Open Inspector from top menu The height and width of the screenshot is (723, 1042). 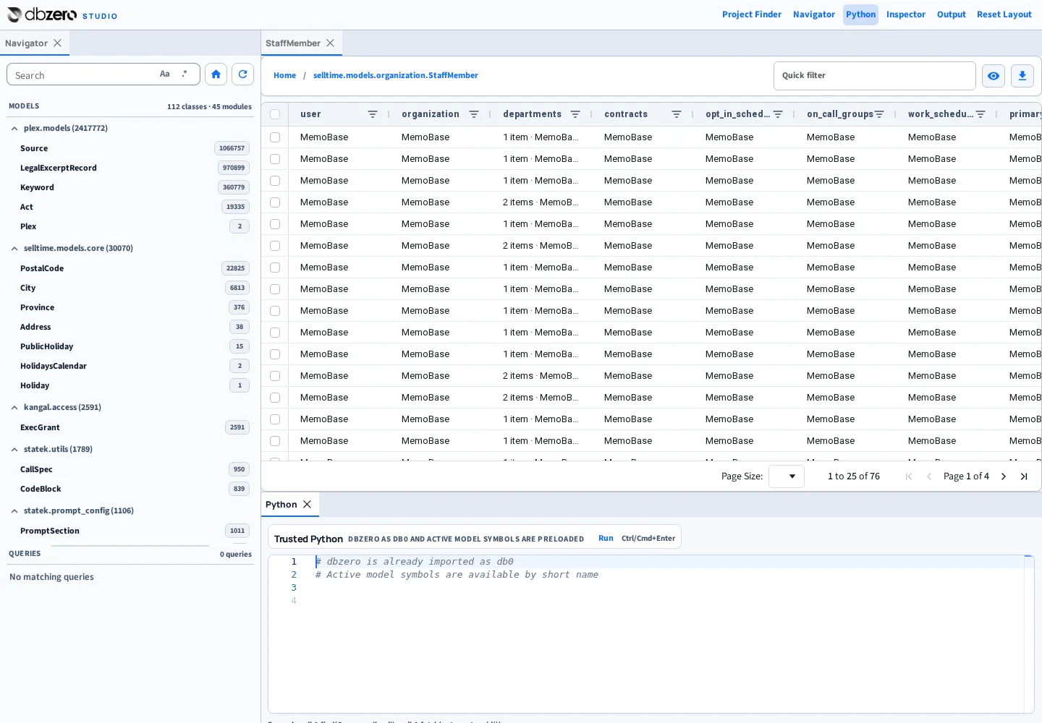906,14
